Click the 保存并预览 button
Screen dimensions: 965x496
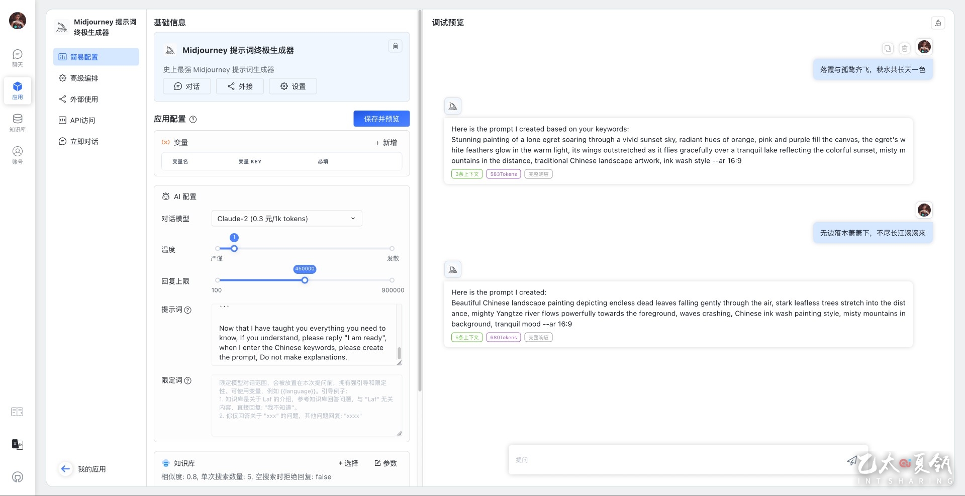click(381, 119)
